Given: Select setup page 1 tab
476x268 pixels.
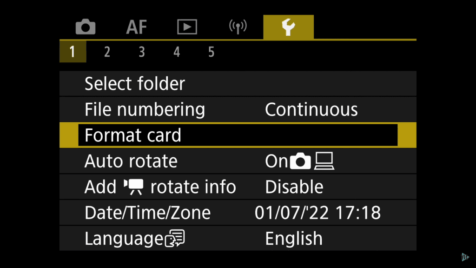Looking at the screenshot, I should [x=73, y=52].
